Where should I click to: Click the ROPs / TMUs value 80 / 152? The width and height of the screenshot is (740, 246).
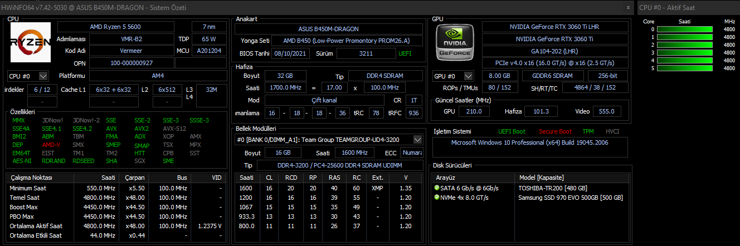point(499,88)
